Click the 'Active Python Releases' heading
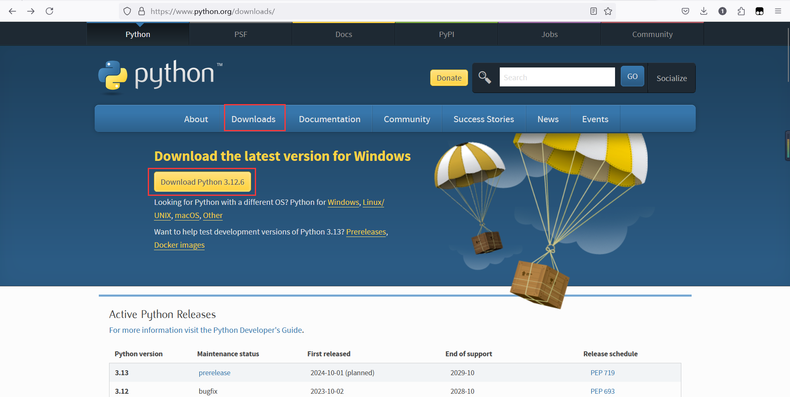The height and width of the screenshot is (397, 790). coord(163,314)
